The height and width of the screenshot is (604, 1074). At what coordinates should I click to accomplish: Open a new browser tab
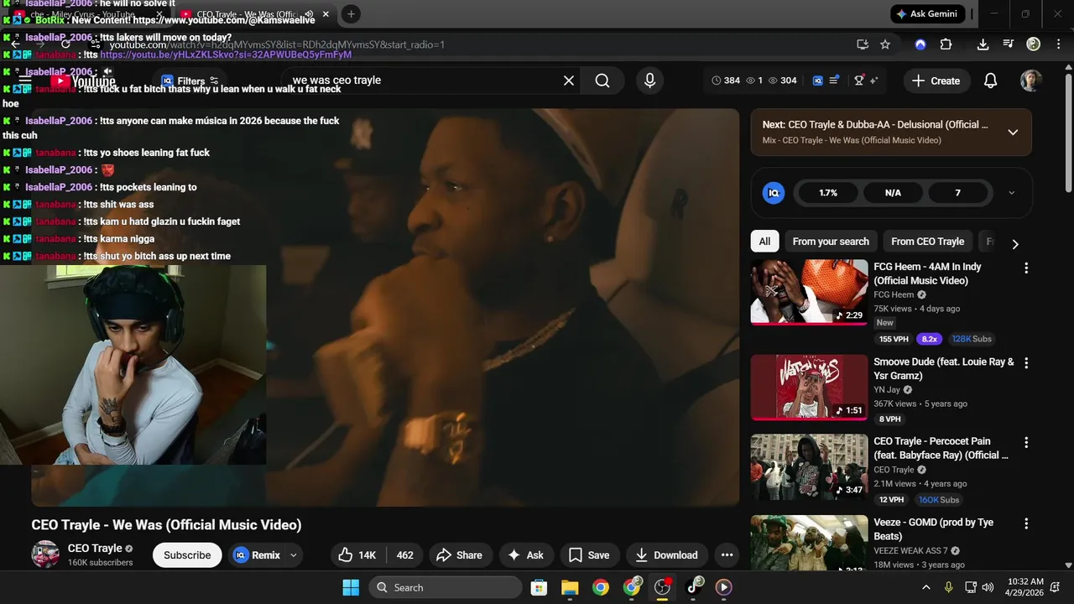[351, 14]
